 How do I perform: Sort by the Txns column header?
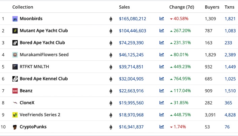(230, 7)
